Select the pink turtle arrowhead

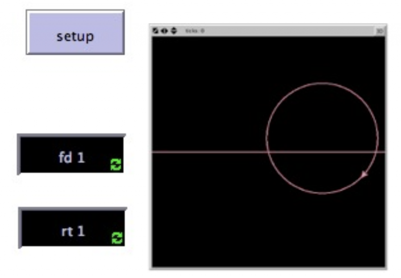[x=364, y=174]
